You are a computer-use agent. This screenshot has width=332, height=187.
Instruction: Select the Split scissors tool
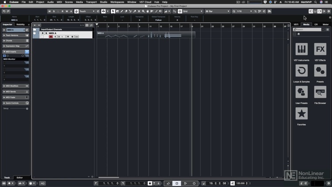pyautogui.click(x=130, y=11)
